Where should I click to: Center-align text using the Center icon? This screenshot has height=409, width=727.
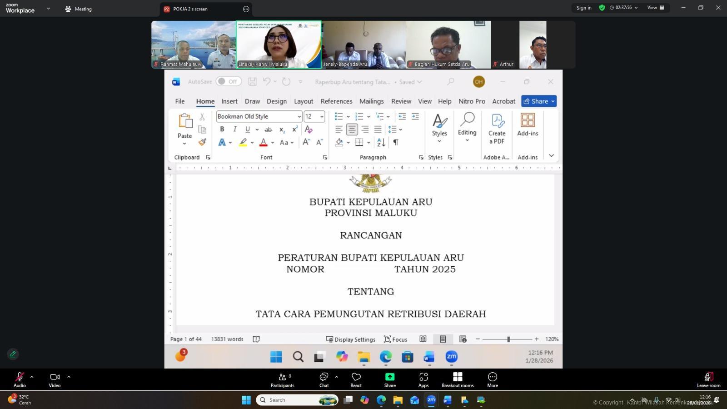coord(352,130)
